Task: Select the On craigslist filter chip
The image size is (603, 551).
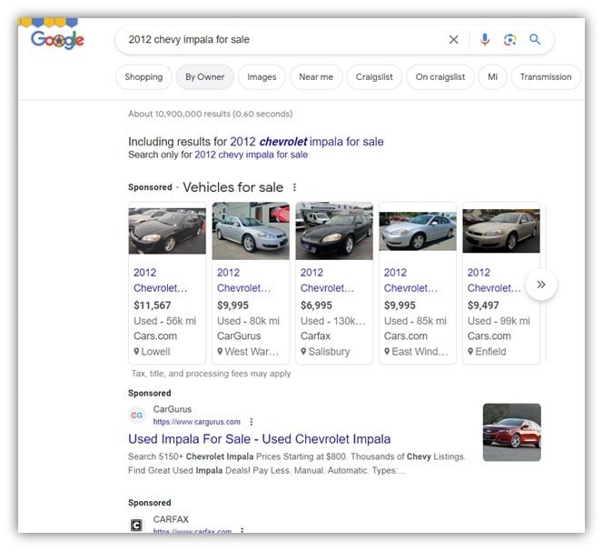Action: [440, 77]
